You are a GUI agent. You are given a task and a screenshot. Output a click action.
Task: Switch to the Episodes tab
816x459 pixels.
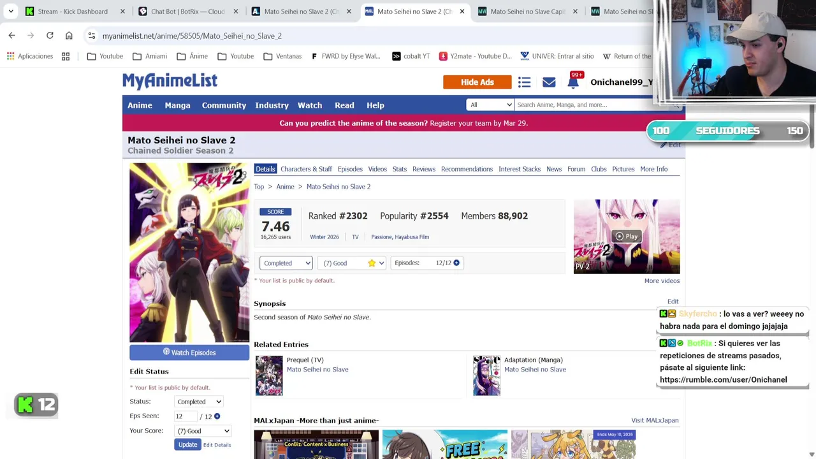coord(350,169)
